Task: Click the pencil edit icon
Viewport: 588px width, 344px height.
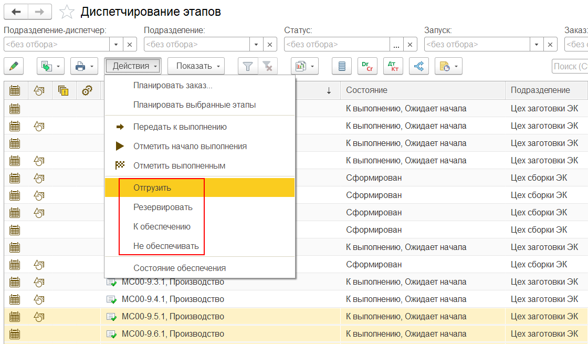Action: tap(14, 66)
